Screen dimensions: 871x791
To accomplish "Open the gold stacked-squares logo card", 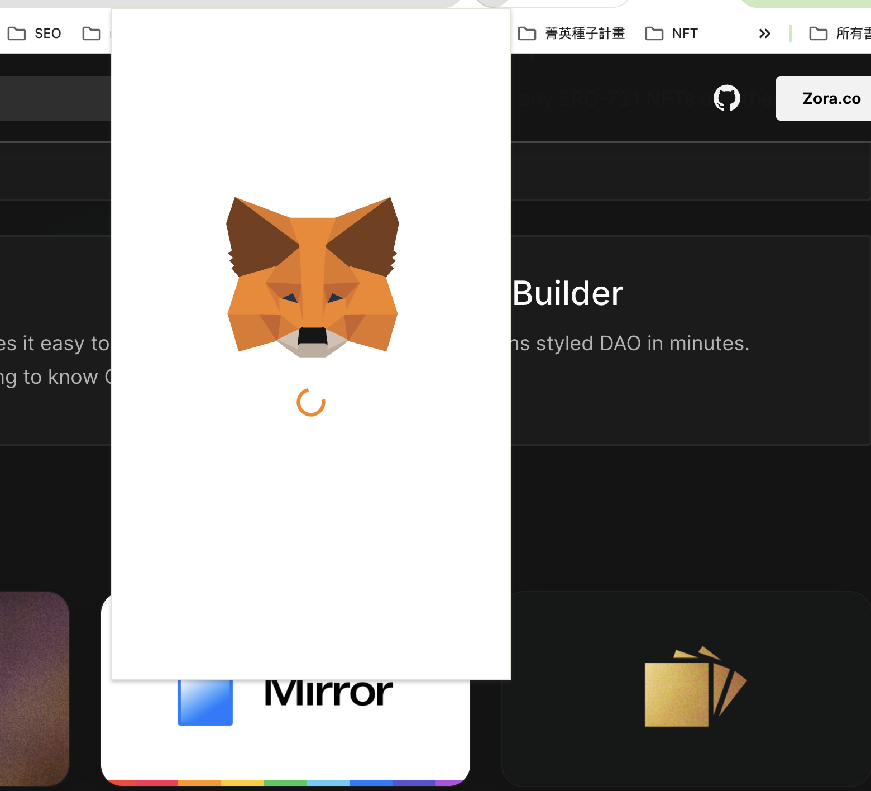I will [x=686, y=688].
